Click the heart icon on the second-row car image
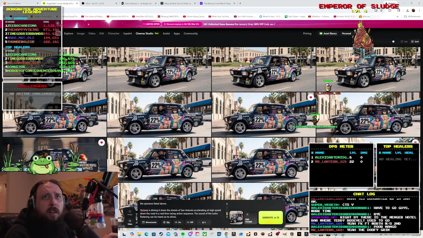 point(310,97)
